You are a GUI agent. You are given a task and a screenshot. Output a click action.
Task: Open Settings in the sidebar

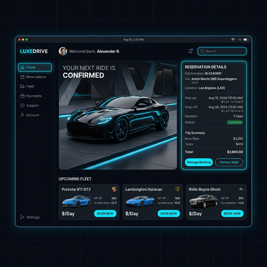coord(30,217)
